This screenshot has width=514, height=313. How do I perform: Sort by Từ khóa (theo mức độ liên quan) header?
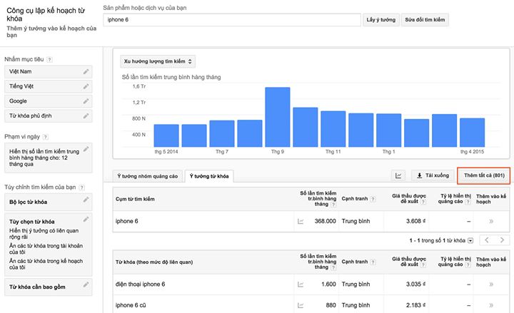coord(154,262)
